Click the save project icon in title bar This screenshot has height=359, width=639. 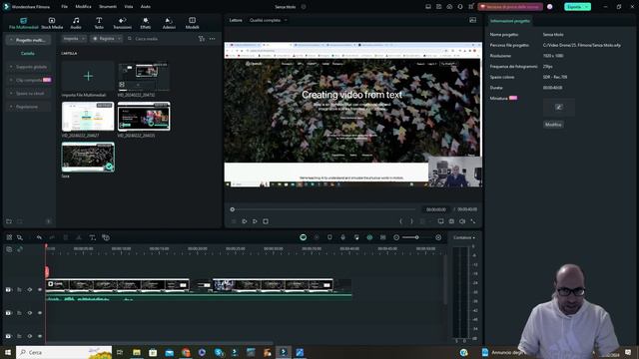(439, 7)
